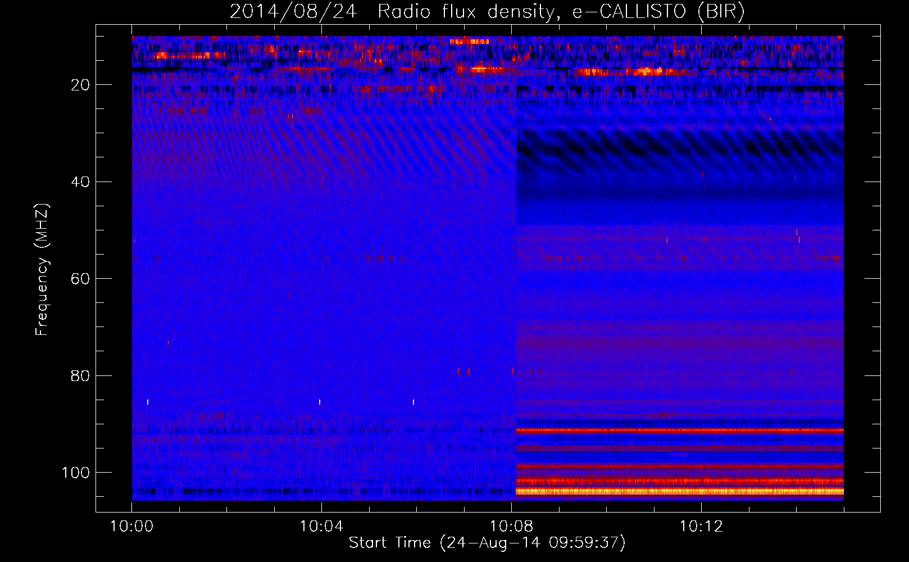The height and width of the screenshot is (562, 909).
Task: Click the "40" frequency tick label
Action: point(81,182)
